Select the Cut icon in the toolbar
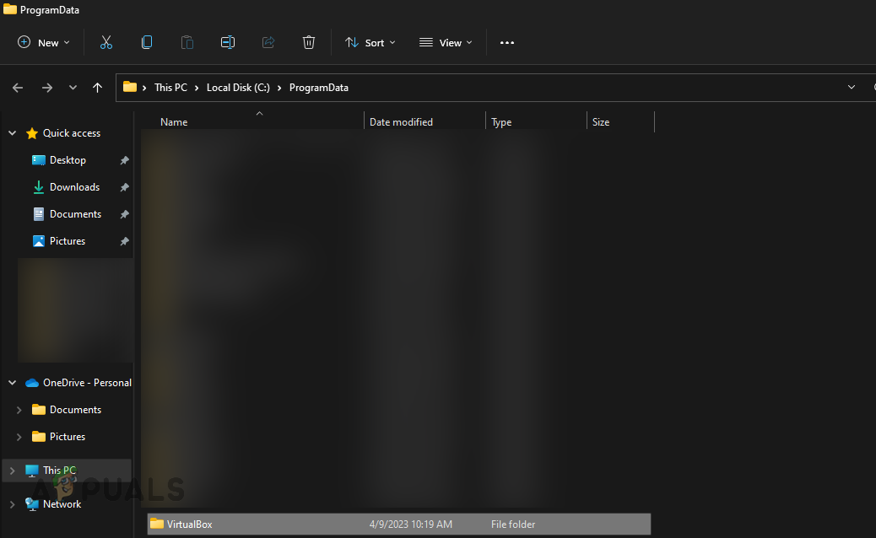The width and height of the screenshot is (876, 538). [x=105, y=42]
